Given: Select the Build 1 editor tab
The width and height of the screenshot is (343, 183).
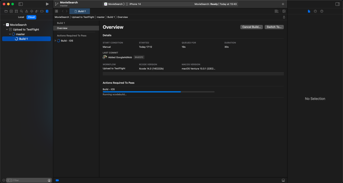Looking at the screenshot, I should [80, 11].
